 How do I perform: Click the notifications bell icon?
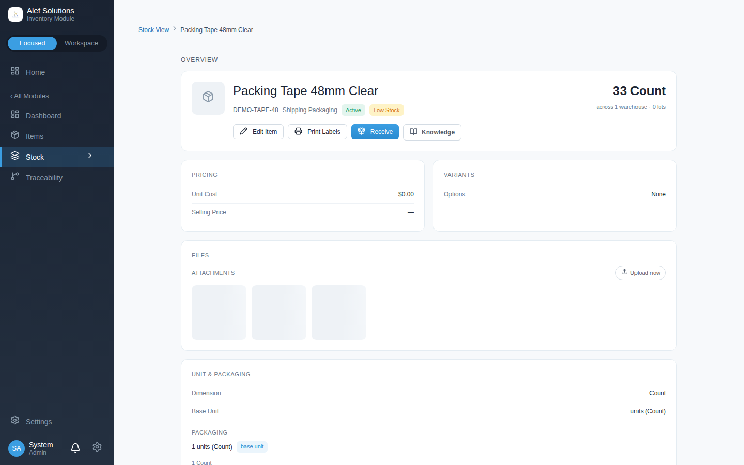click(x=75, y=448)
